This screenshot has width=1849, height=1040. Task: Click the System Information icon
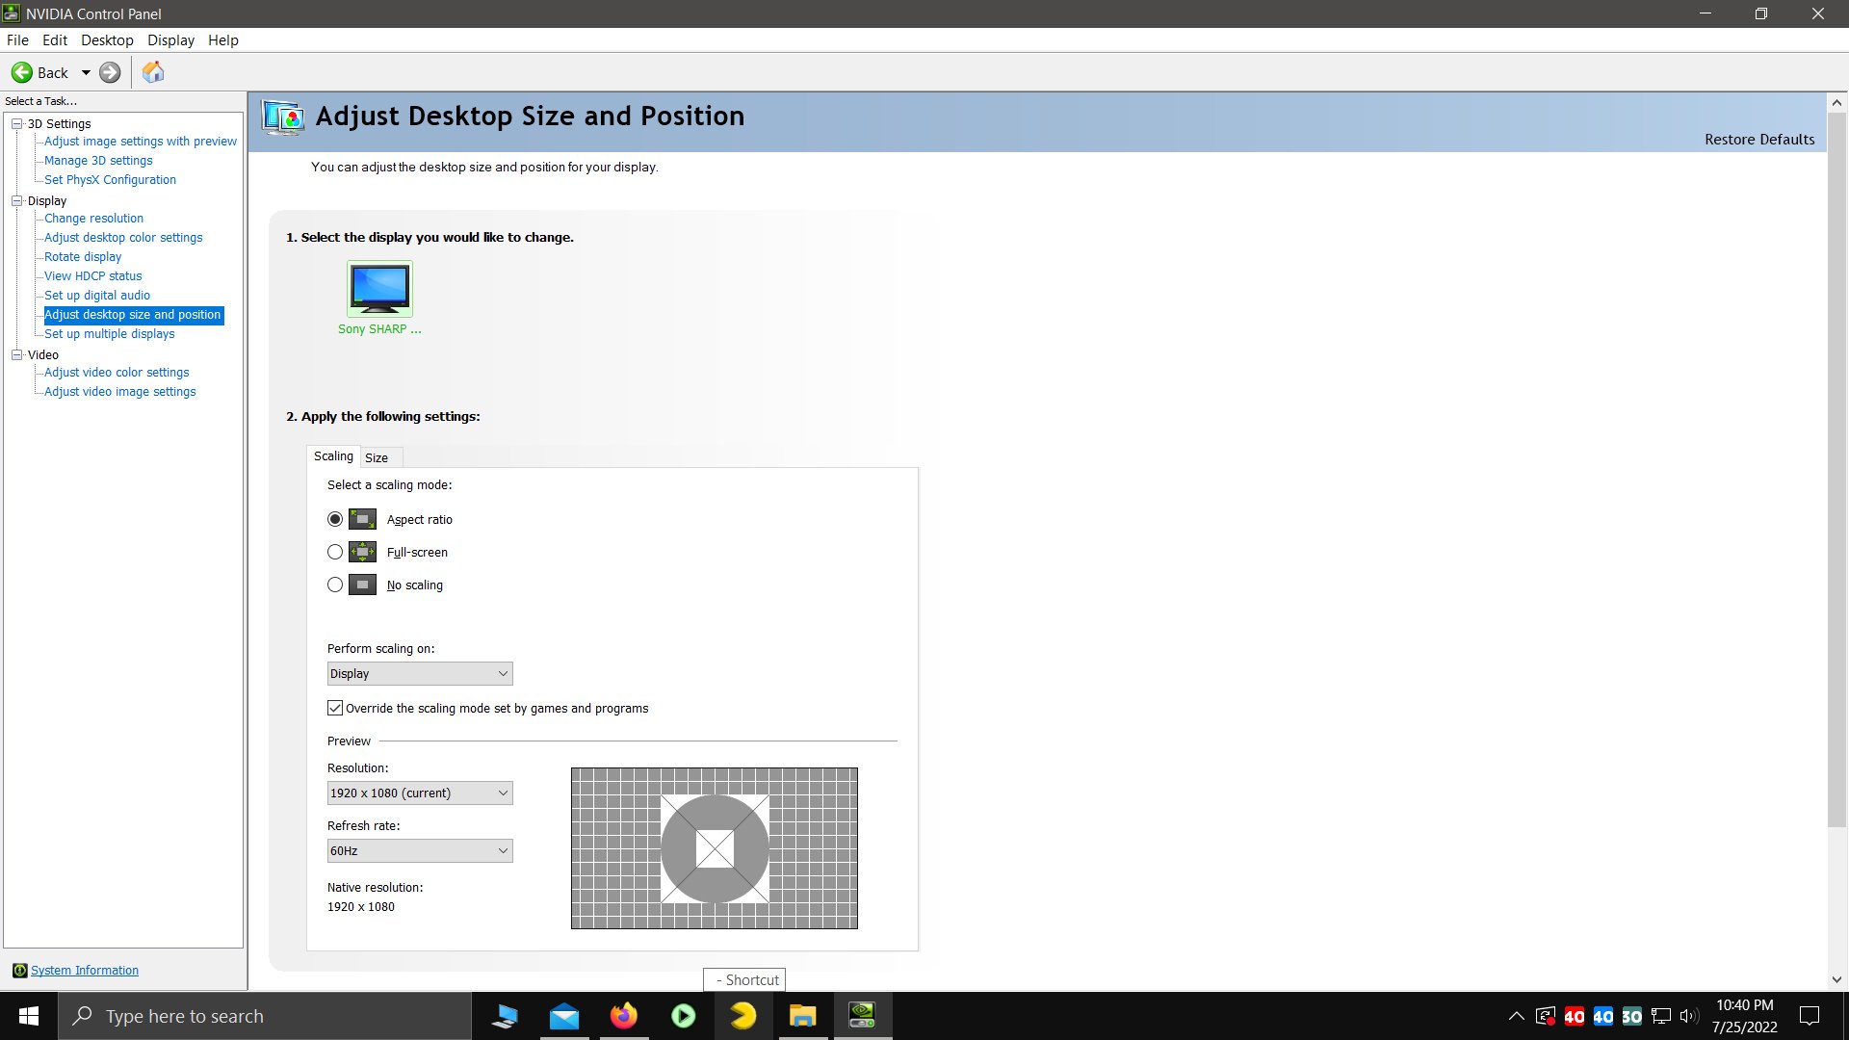(x=19, y=970)
